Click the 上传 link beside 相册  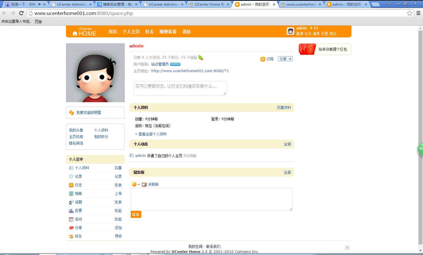[x=118, y=193]
